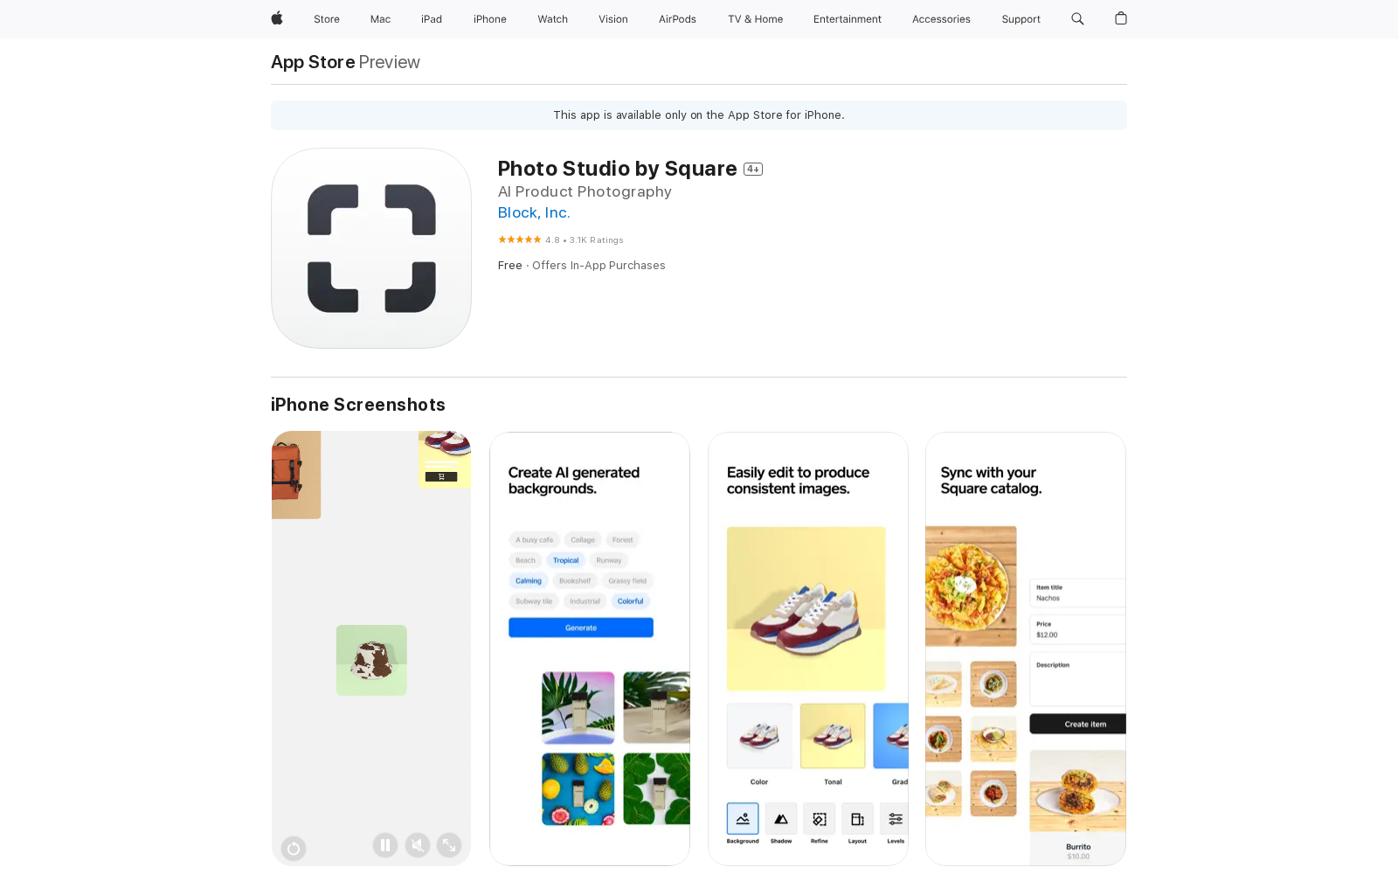Screen dimensions: 1398x874
Task: Click the "Photo Studio by Square" title
Action: 618,169
